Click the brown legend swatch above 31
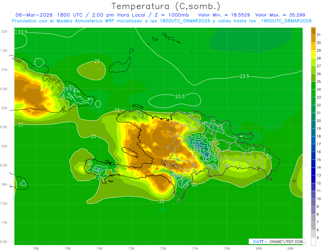326x252 pixels. click(313, 31)
